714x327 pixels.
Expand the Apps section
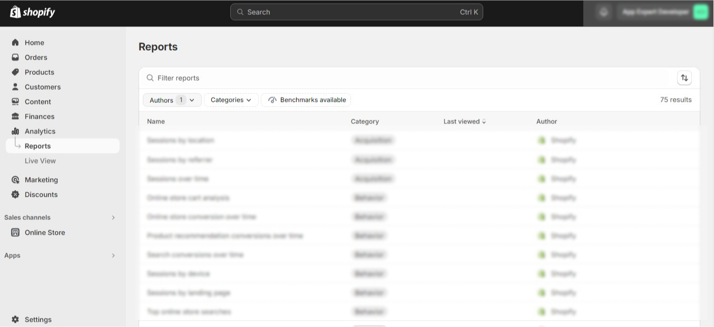click(113, 255)
